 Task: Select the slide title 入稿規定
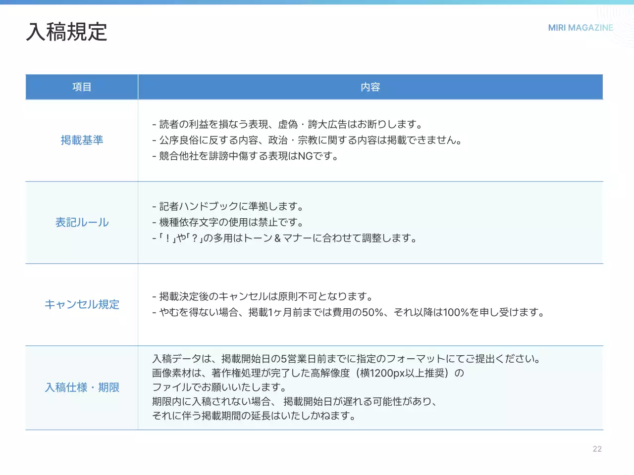tap(67, 33)
